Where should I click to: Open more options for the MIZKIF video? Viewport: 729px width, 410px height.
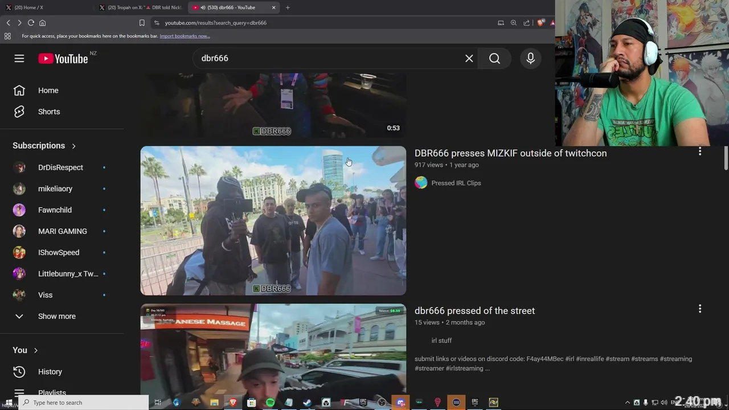(700, 151)
